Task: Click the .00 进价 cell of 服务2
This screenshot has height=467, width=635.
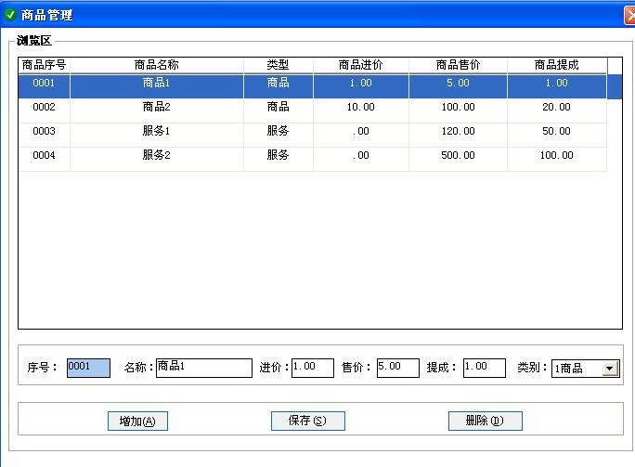Action: click(361, 159)
